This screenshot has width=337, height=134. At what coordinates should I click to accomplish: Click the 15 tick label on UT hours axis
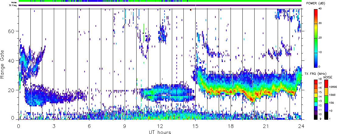(x=195, y=125)
